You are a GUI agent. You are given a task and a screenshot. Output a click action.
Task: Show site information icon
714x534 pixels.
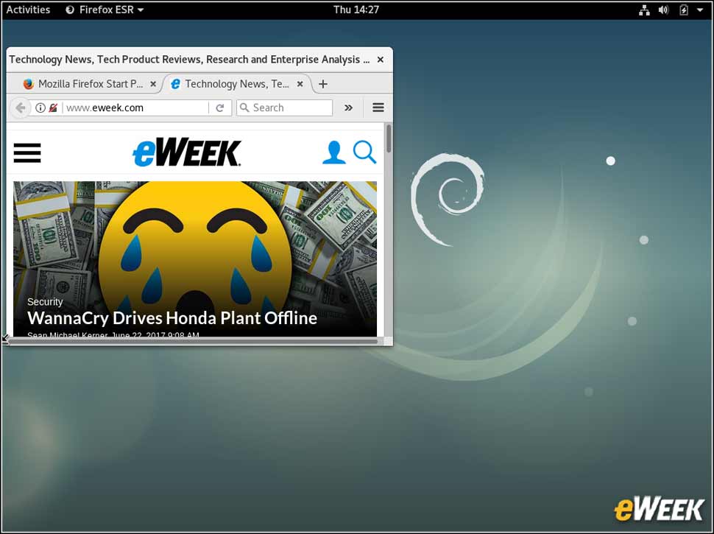[x=40, y=108]
